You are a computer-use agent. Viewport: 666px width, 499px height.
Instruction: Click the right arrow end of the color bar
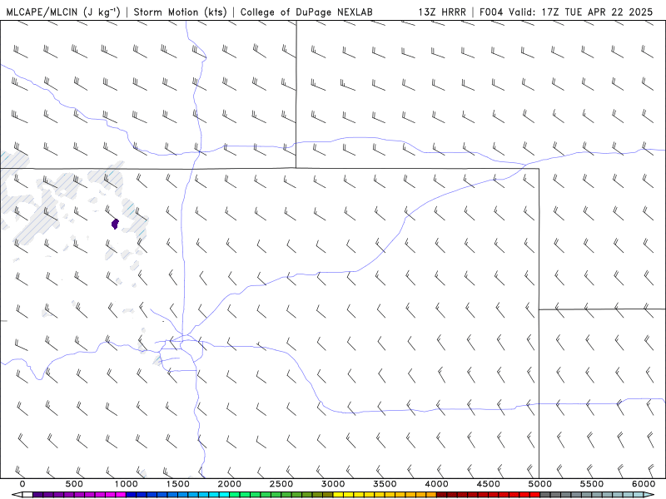click(649, 494)
